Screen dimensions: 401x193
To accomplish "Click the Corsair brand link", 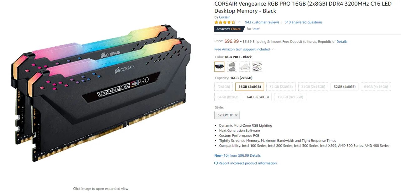I will [224, 17].
